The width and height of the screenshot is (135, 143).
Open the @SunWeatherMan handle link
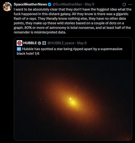pos(67,4)
